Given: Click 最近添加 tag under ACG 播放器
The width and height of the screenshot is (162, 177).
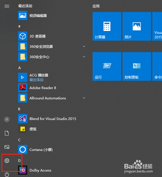Looking at the screenshot, I should (x=36, y=80).
